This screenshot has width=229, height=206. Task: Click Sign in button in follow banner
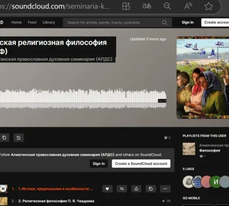(x=99, y=164)
